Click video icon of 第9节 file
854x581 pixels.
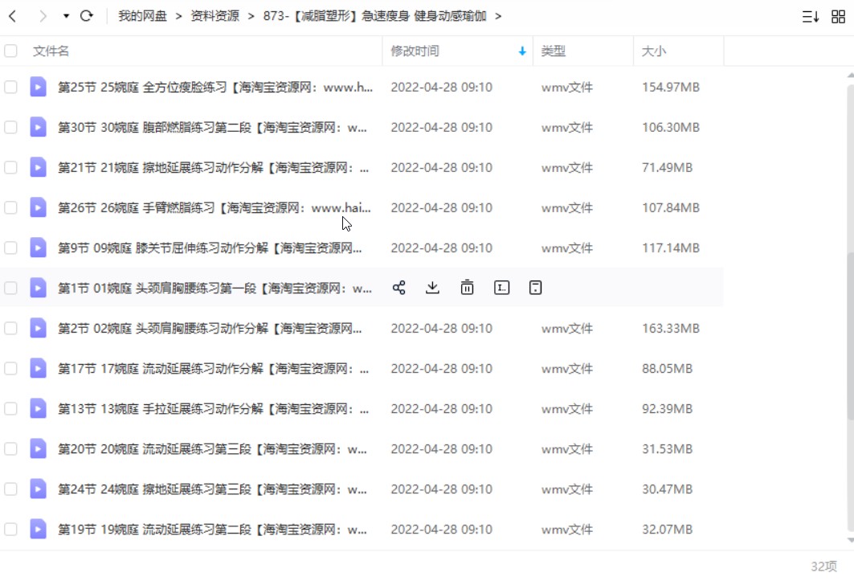click(x=38, y=248)
